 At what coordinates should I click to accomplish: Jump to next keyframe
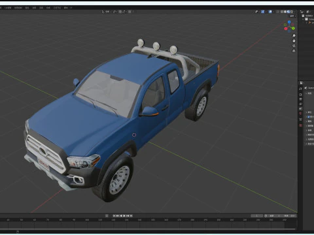pyautogui.click(x=128, y=215)
